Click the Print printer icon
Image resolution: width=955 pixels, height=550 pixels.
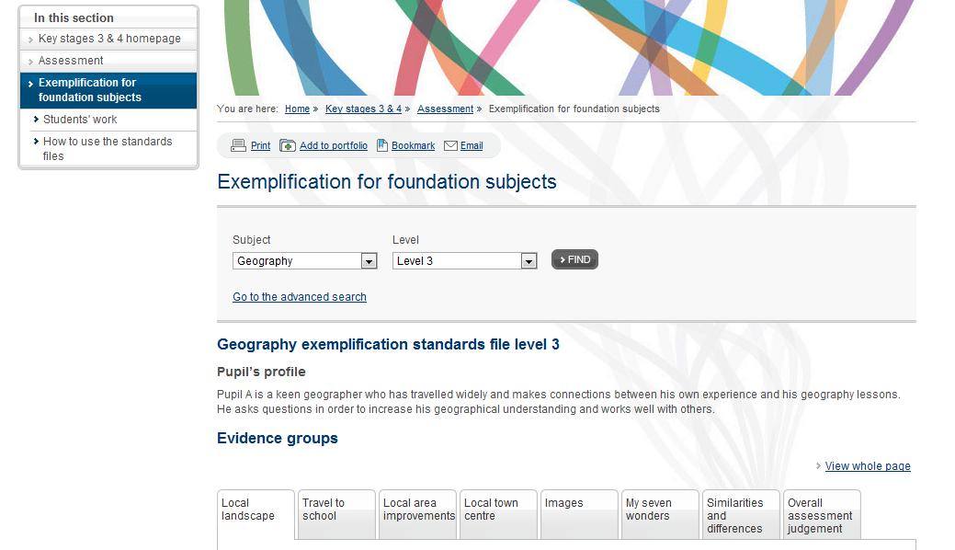tap(238, 145)
